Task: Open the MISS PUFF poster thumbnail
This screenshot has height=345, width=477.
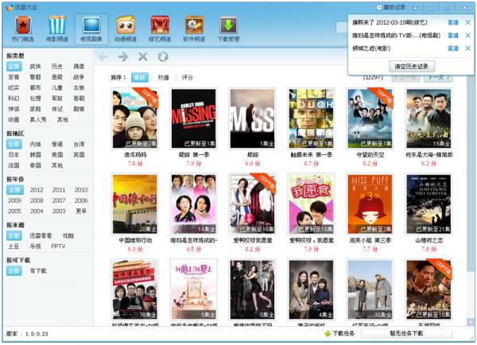Action: [370, 204]
